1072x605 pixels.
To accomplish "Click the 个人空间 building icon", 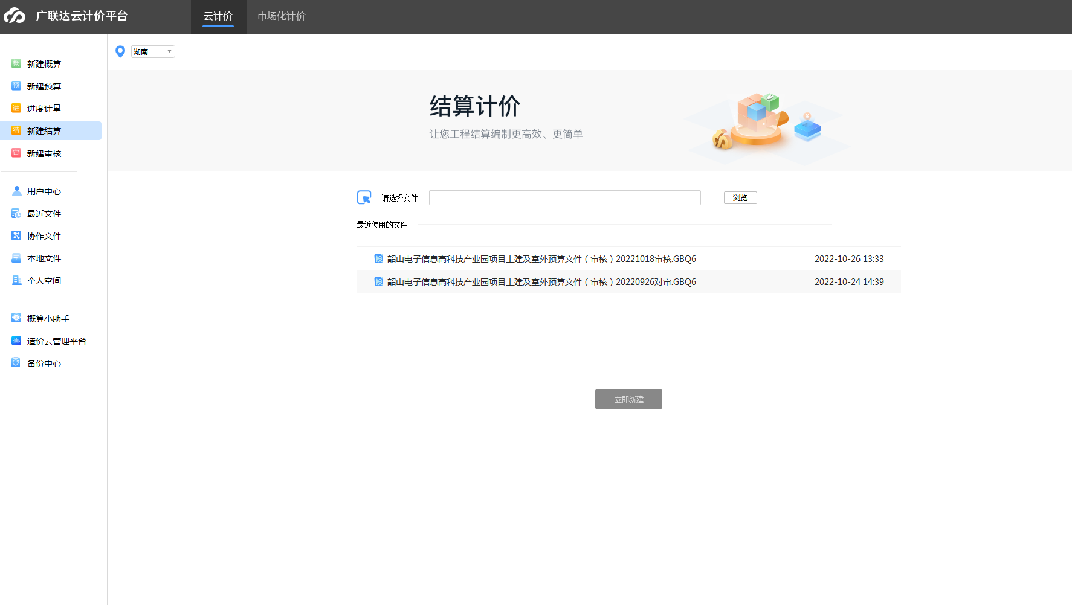I will (x=16, y=280).
